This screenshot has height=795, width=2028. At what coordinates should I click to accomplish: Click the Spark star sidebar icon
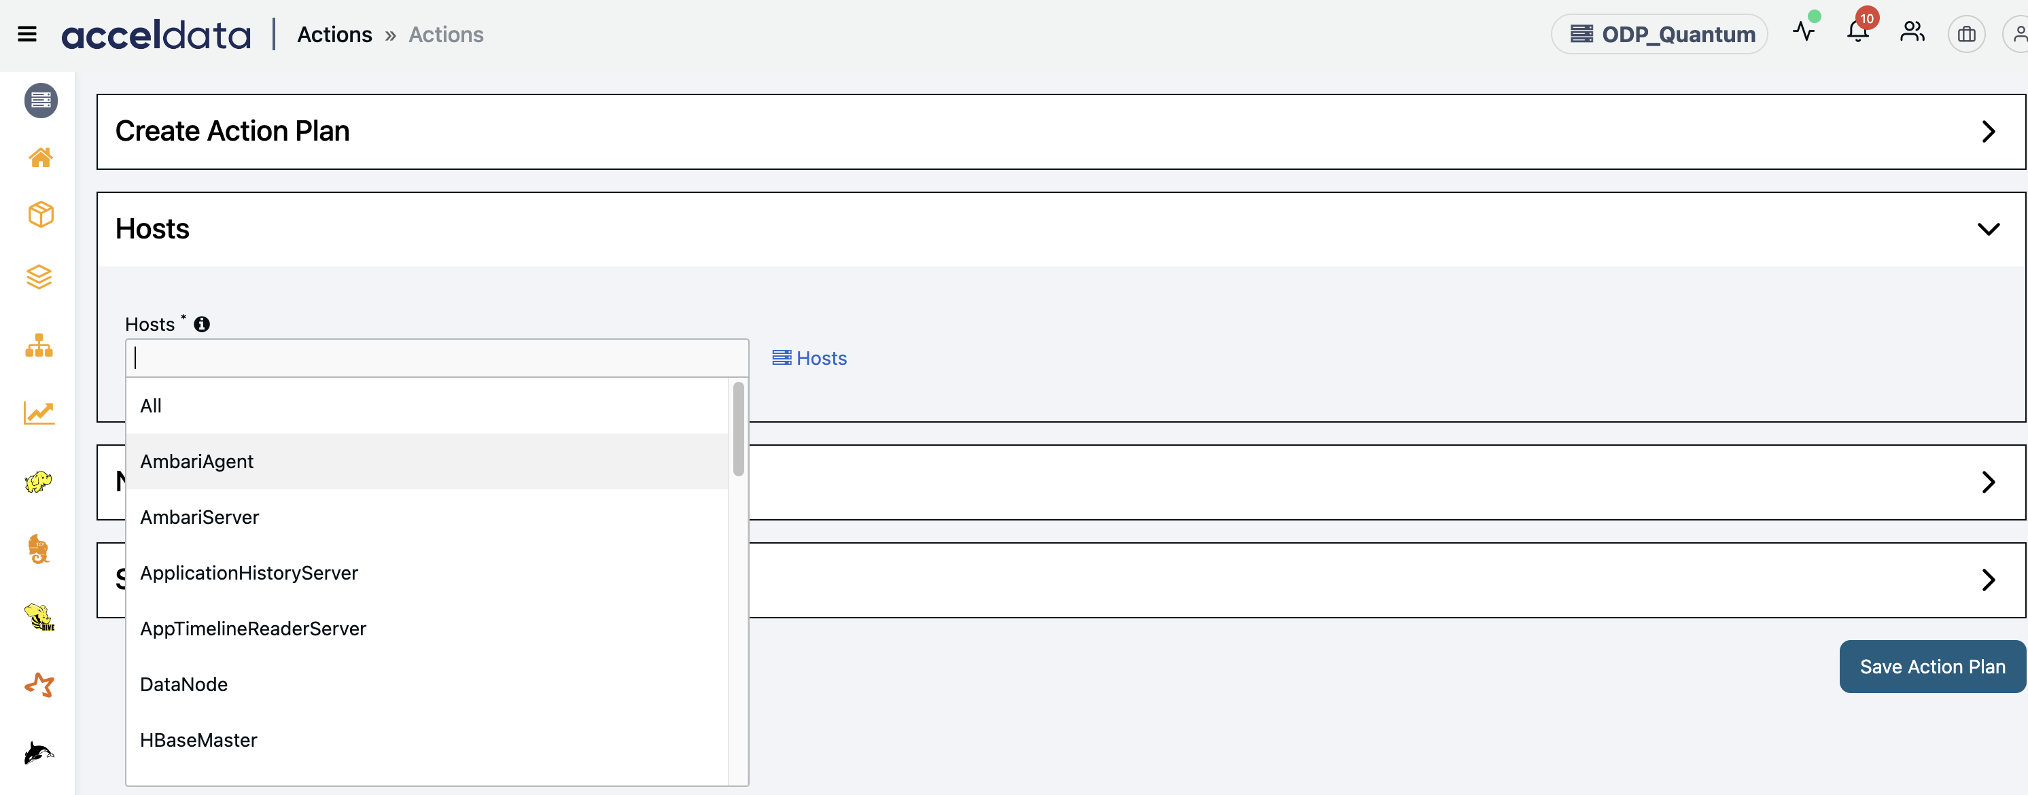pyautogui.click(x=39, y=685)
